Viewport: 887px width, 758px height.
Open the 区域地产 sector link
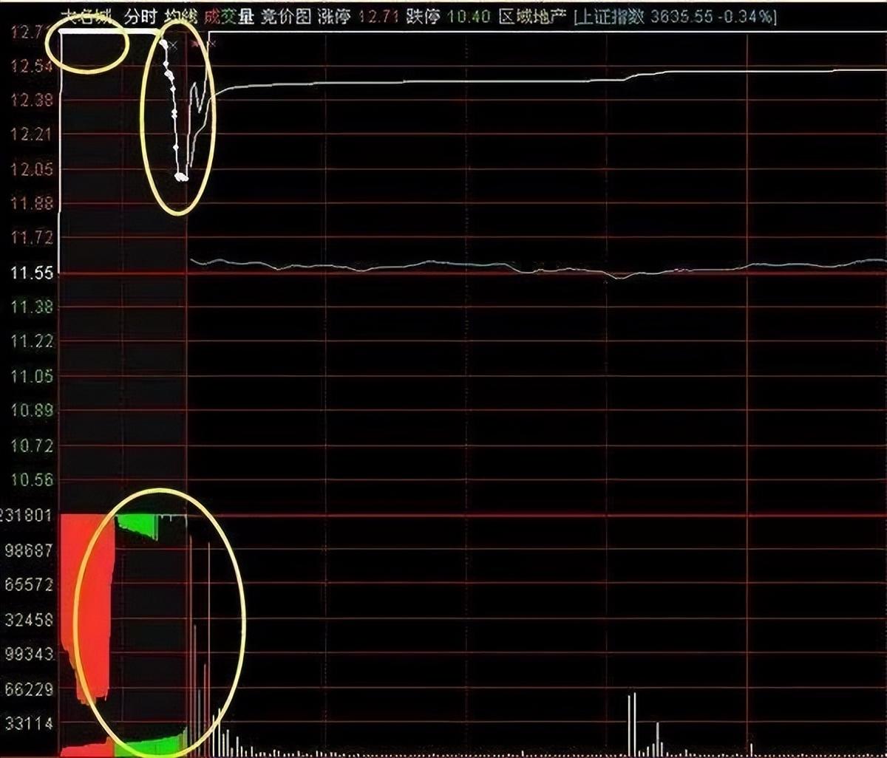click(531, 16)
